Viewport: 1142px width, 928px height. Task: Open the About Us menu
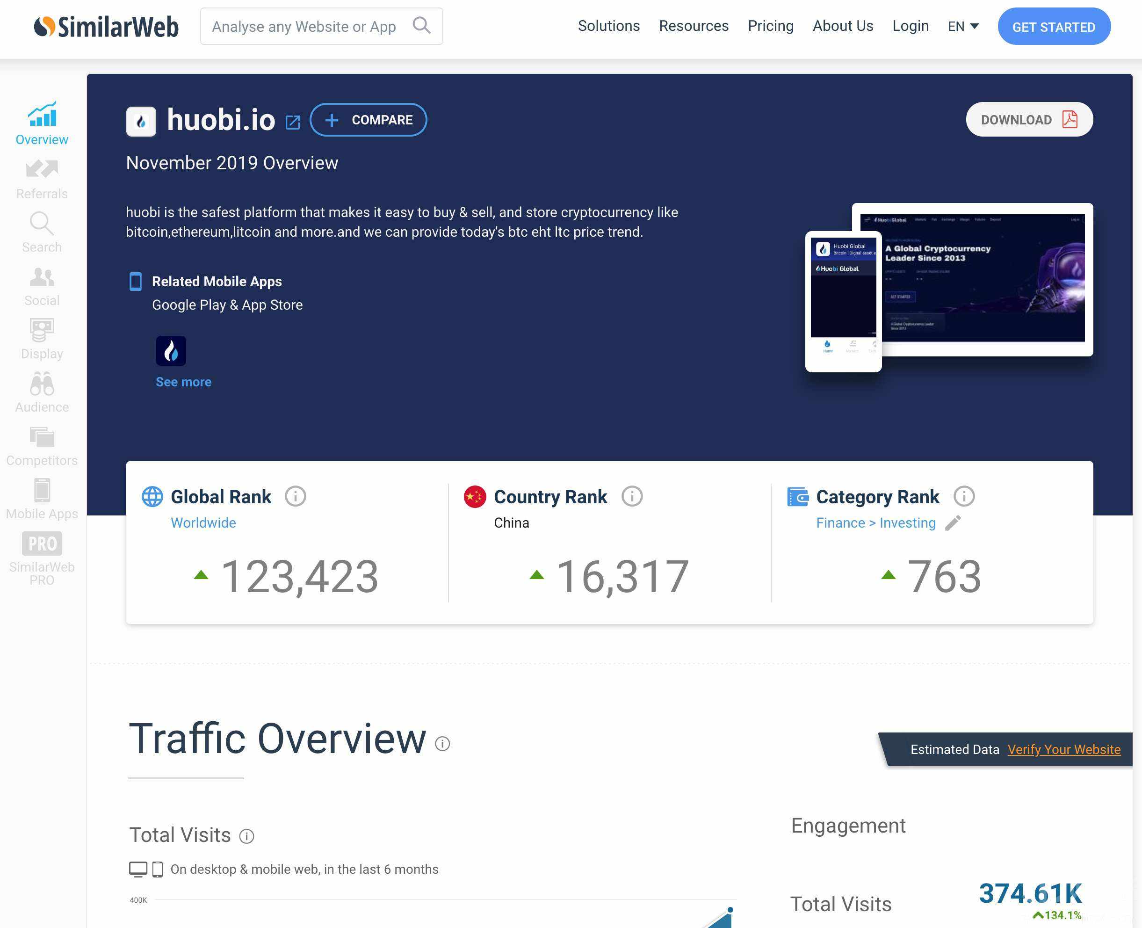point(843,26)
